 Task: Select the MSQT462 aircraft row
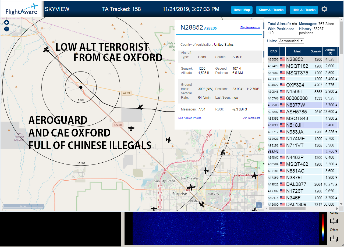303,164
